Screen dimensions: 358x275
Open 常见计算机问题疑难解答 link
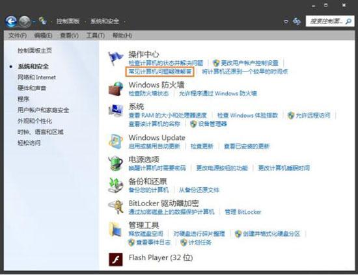160,72
